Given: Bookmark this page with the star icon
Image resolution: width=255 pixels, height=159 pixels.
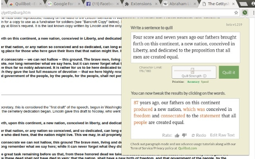Looking at the screenshot, I should point(236,13).
